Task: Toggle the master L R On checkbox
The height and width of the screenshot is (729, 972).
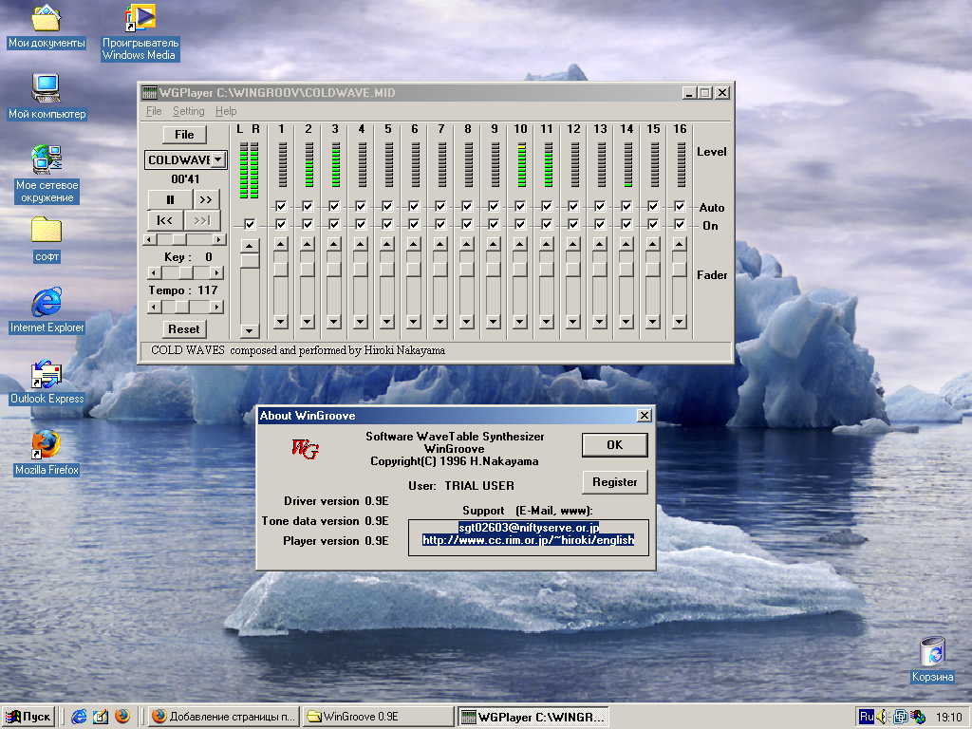Action: [249, 224]
